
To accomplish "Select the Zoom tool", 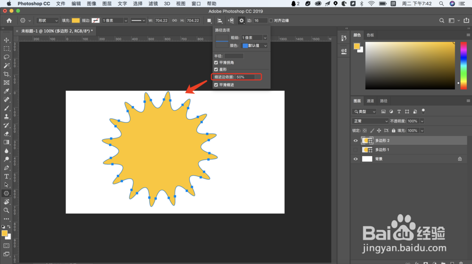I will (x=6, y=210).
